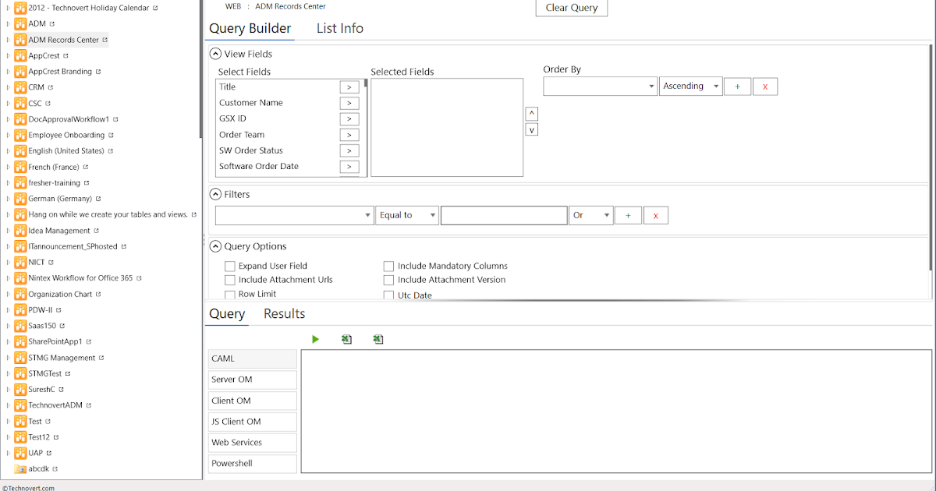Screen dimensions: 936x491
Task: Move Customer Name using its > arrow
Action: pyautogui.click(x=349, y=102)
